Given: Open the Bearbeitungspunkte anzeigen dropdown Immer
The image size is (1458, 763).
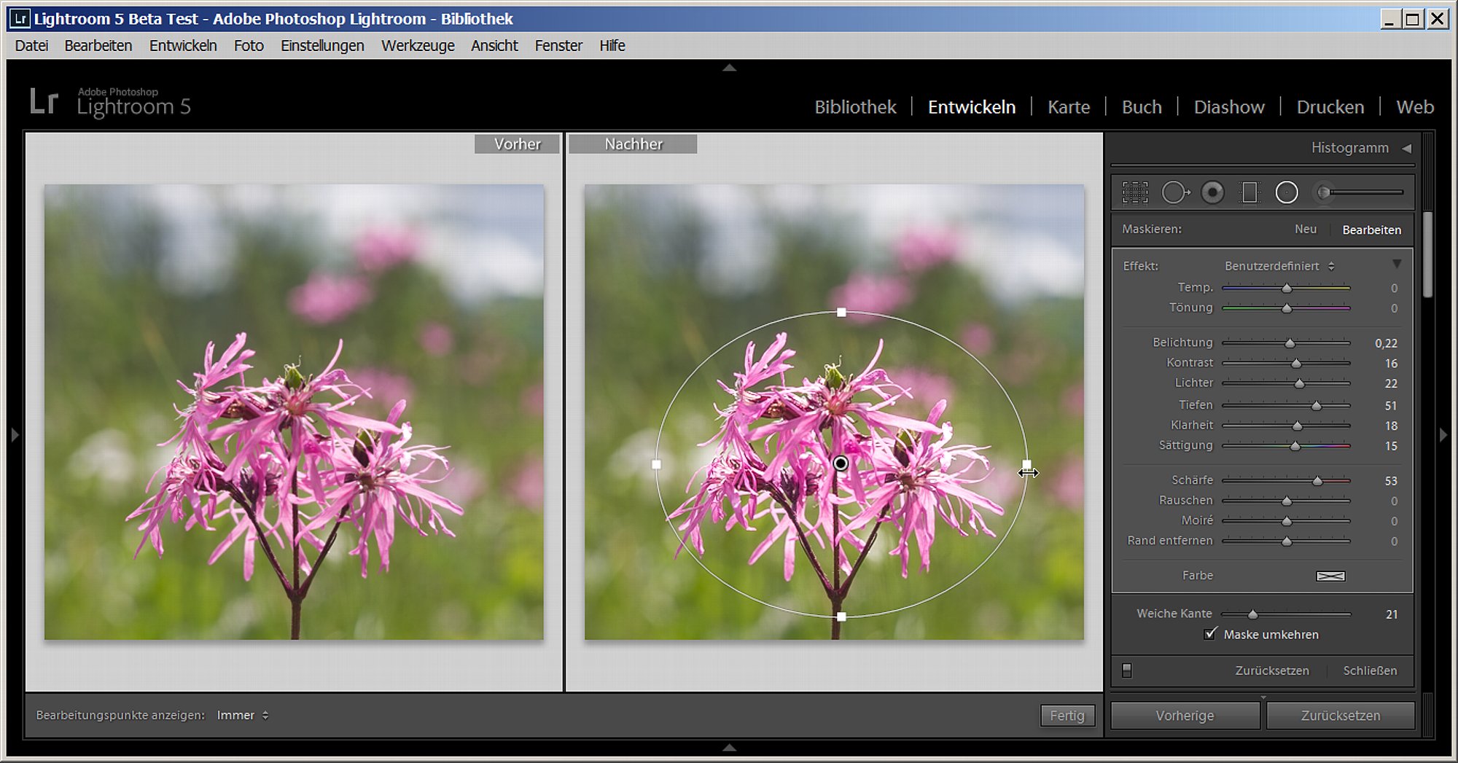Looking at the screenshot, I should pyautogui.click(x=243, y=715).
